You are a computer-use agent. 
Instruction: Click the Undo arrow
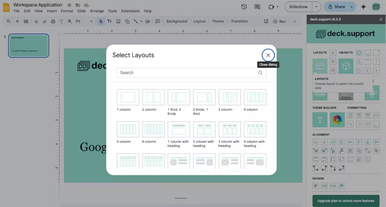coord(36,21)
